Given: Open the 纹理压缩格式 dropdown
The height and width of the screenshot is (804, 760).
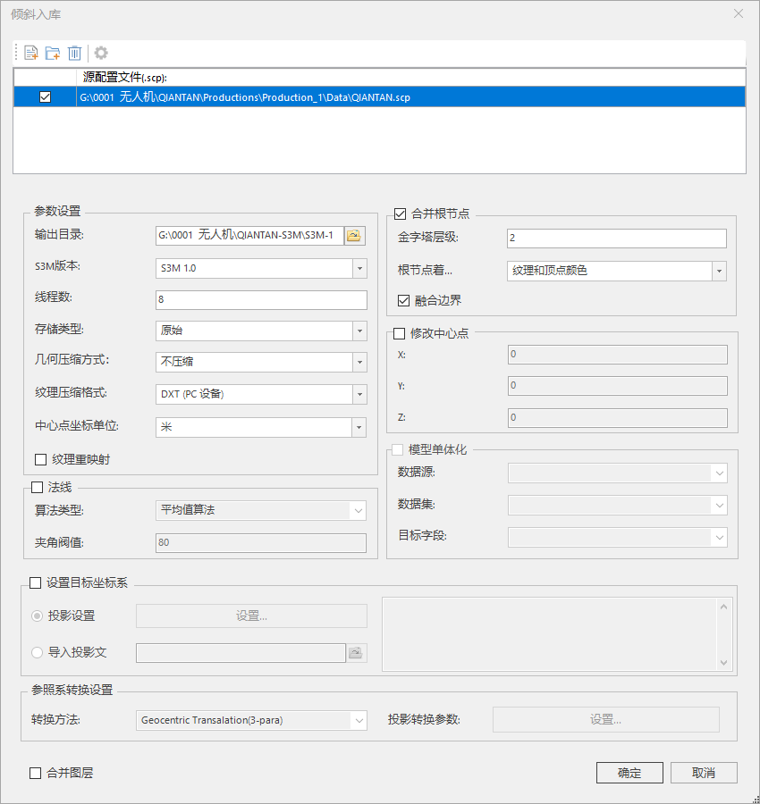Looking at the screenshot, I should click(x=359, y=394).
